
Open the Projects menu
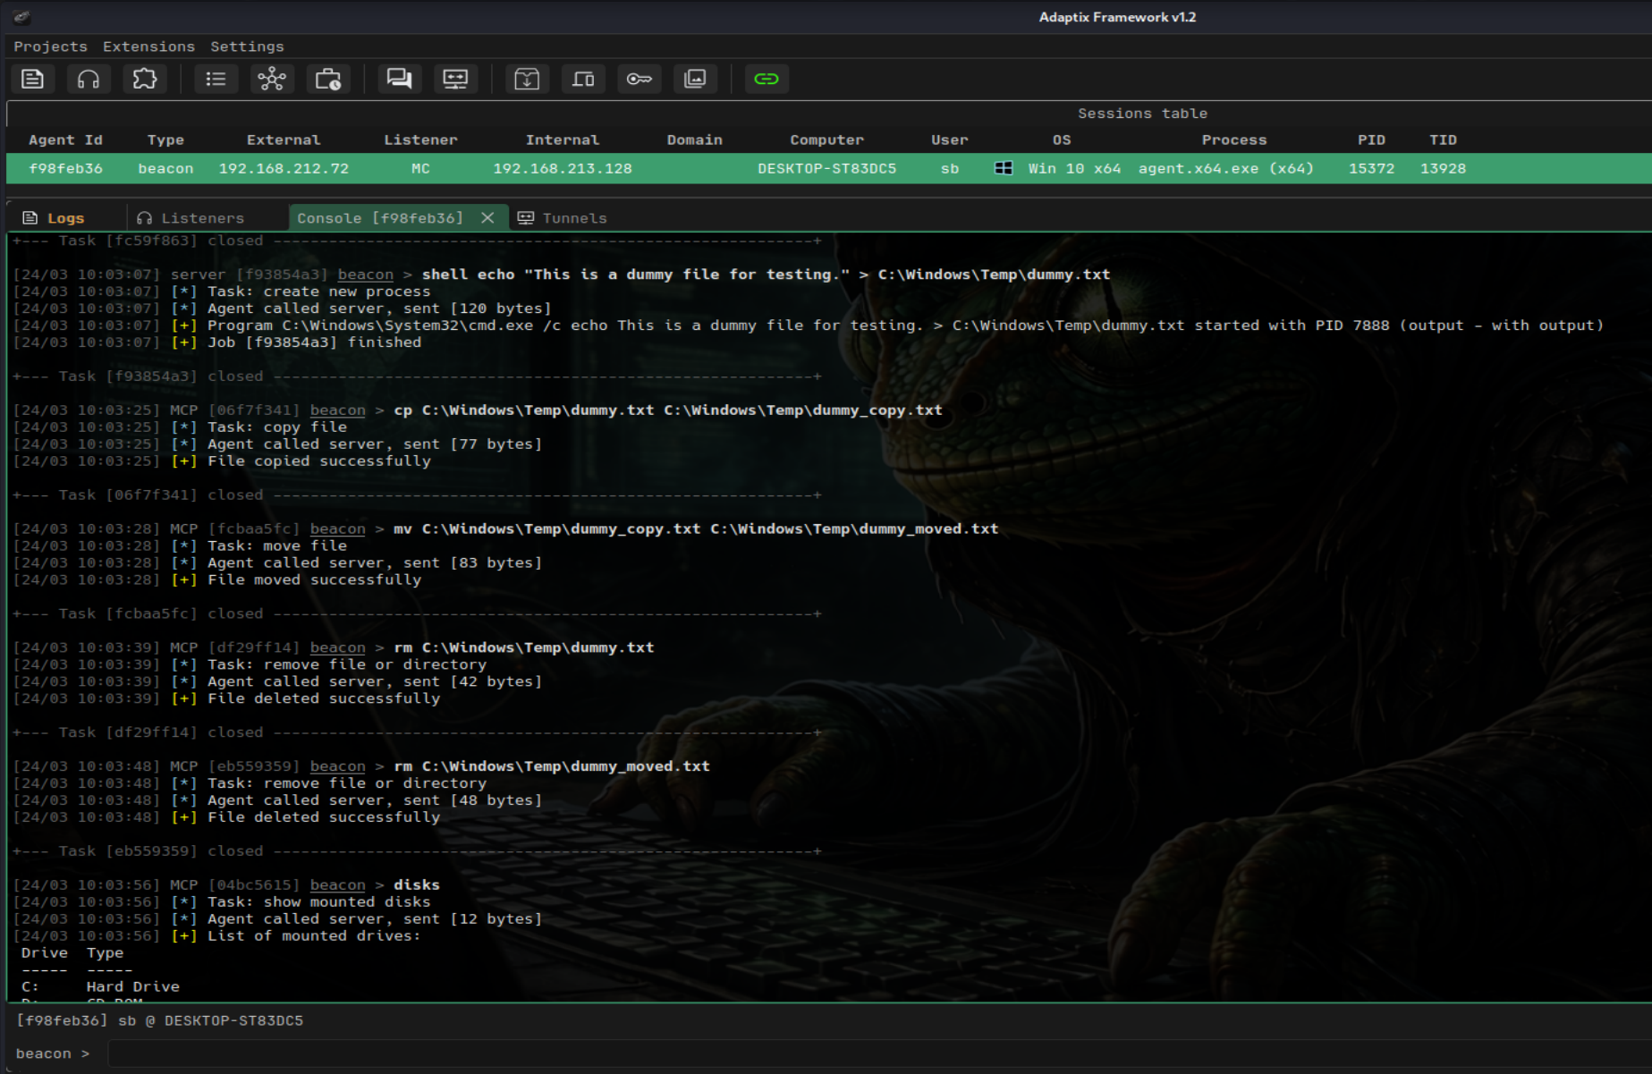(x=51, y=47)
